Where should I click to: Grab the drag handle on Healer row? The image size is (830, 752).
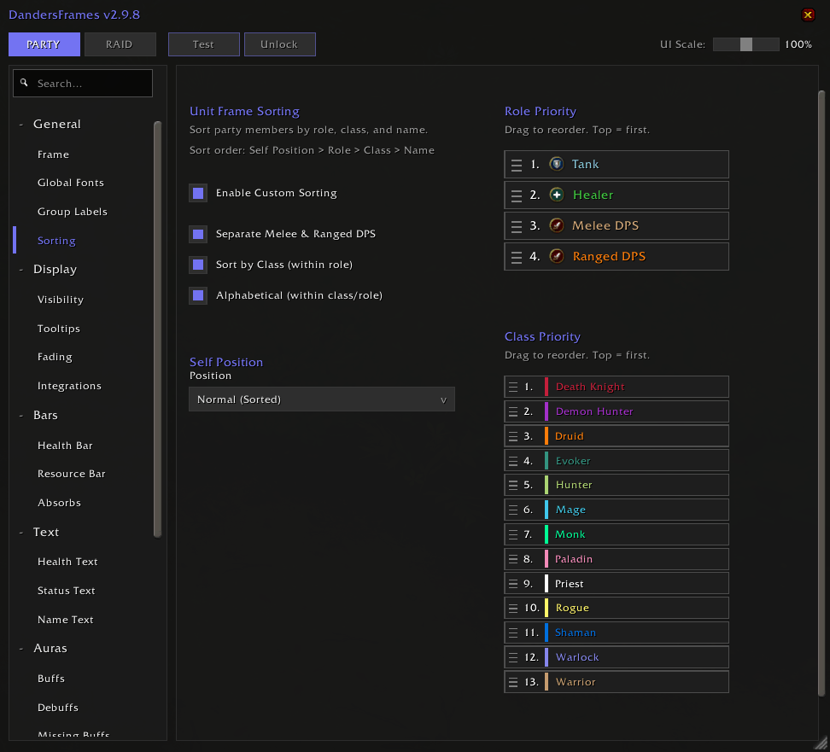click(x=517, y=195)
